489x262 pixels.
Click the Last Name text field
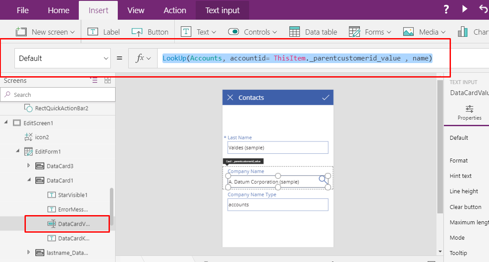coord(278,148)
